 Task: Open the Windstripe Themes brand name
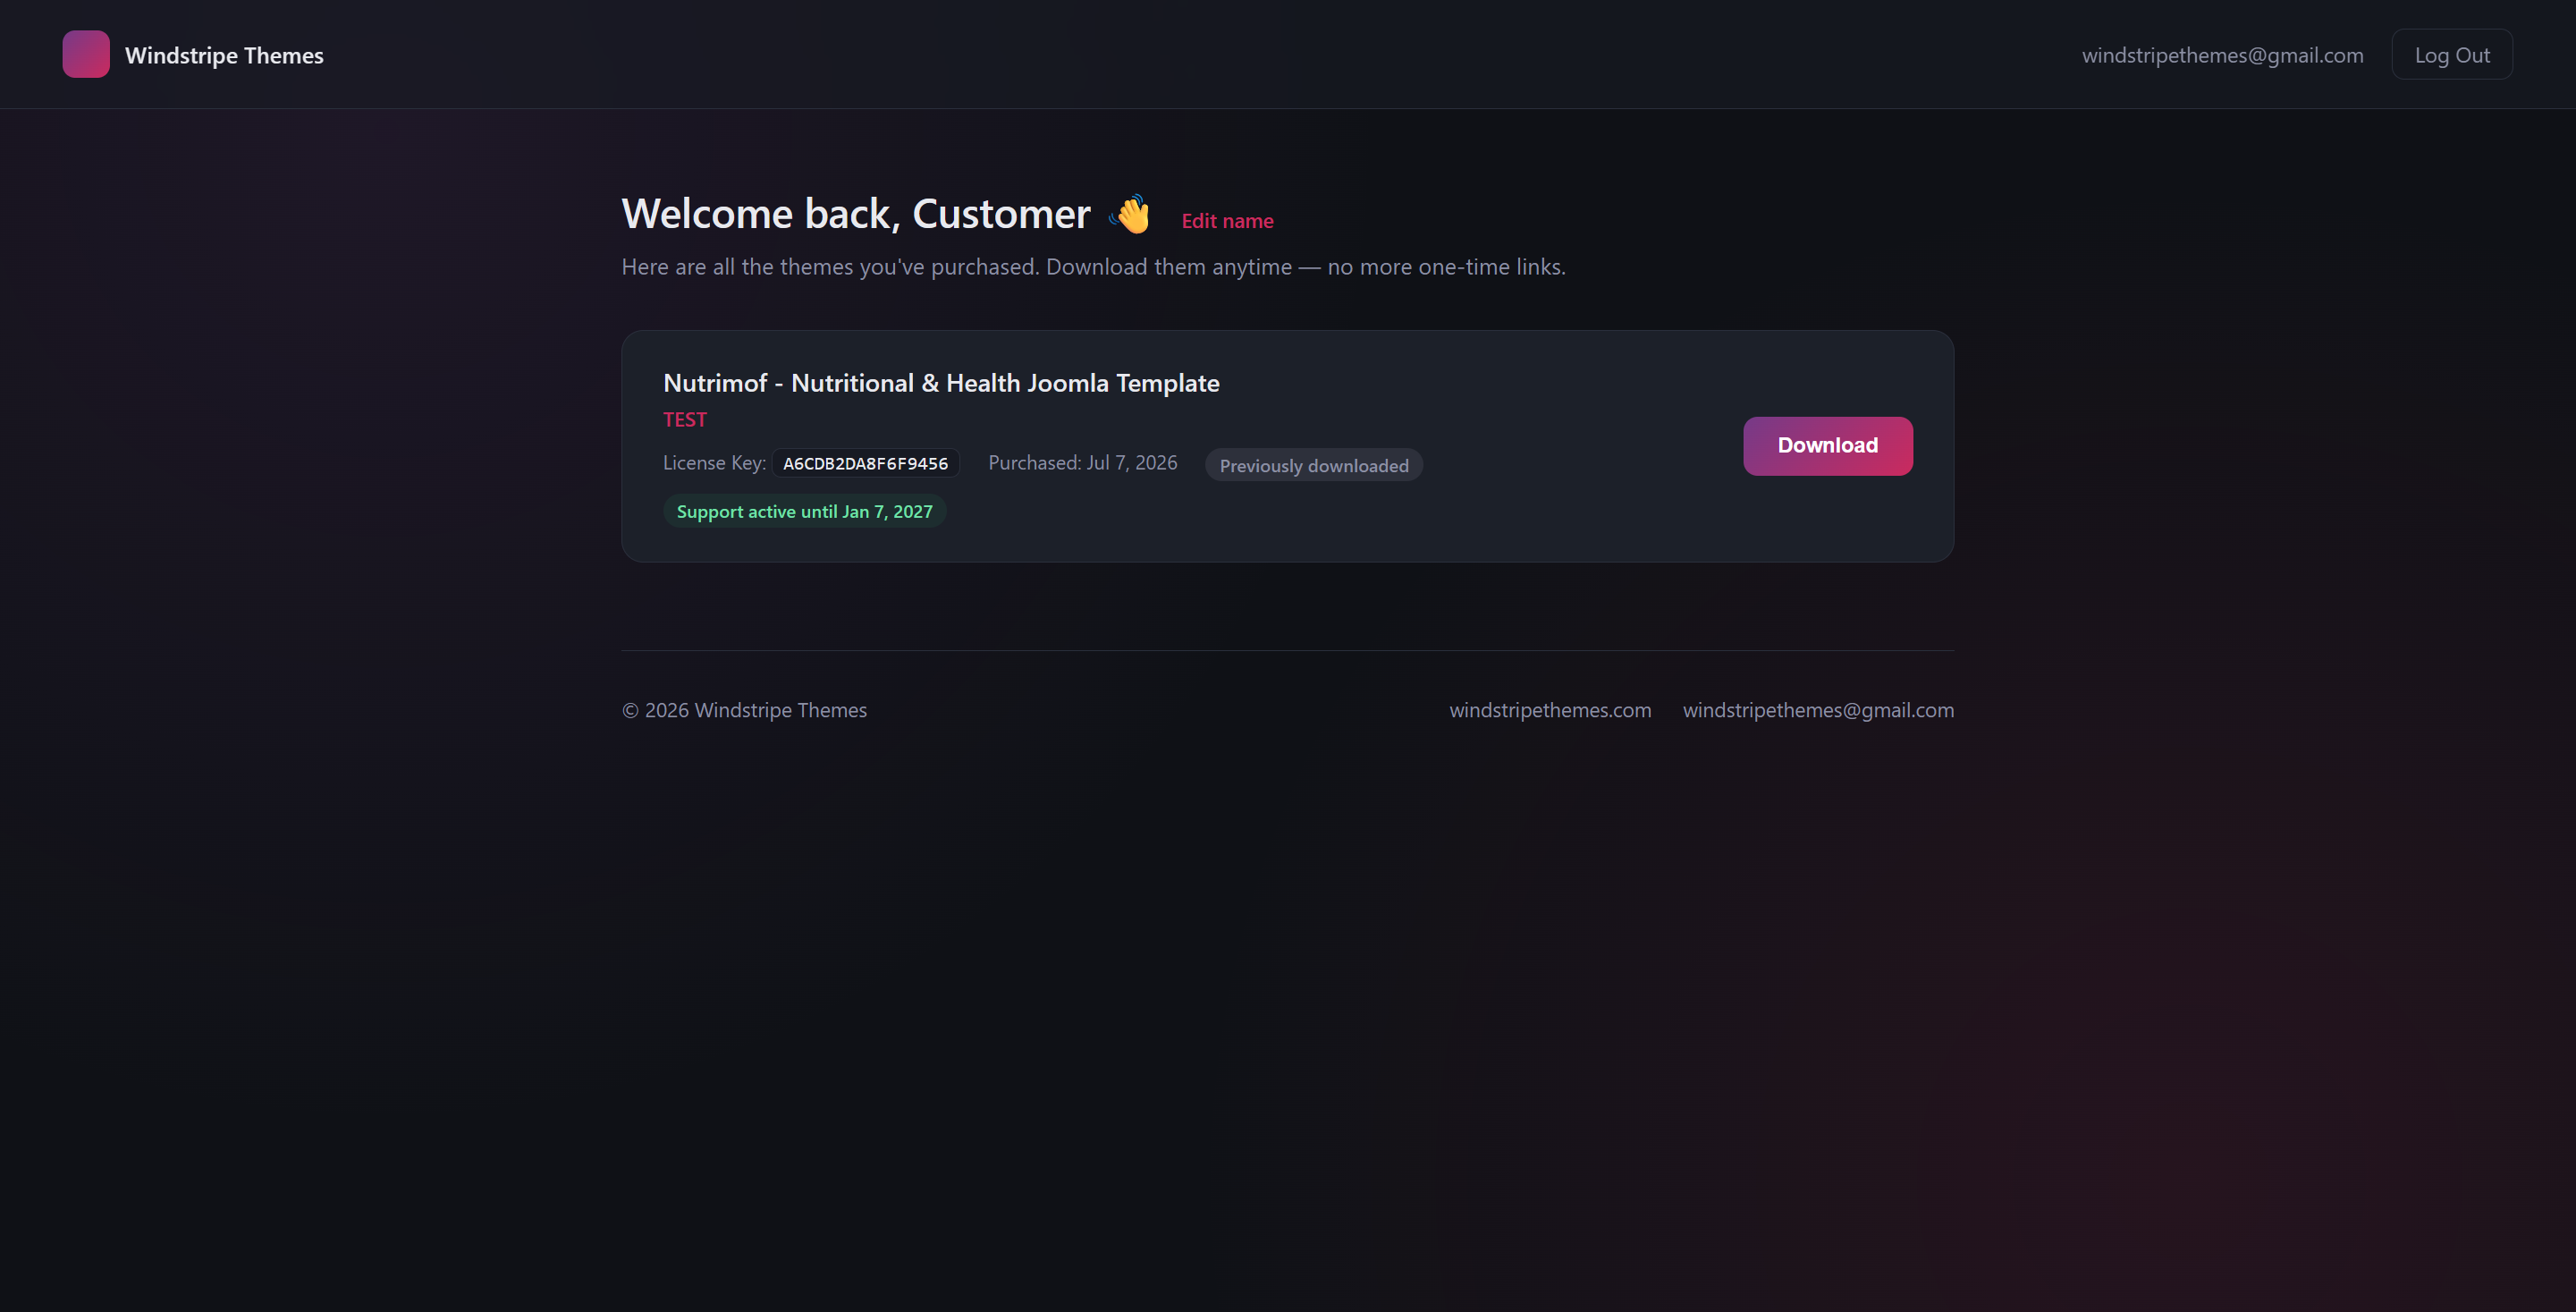pyautogui.click(x=224, y=55)
